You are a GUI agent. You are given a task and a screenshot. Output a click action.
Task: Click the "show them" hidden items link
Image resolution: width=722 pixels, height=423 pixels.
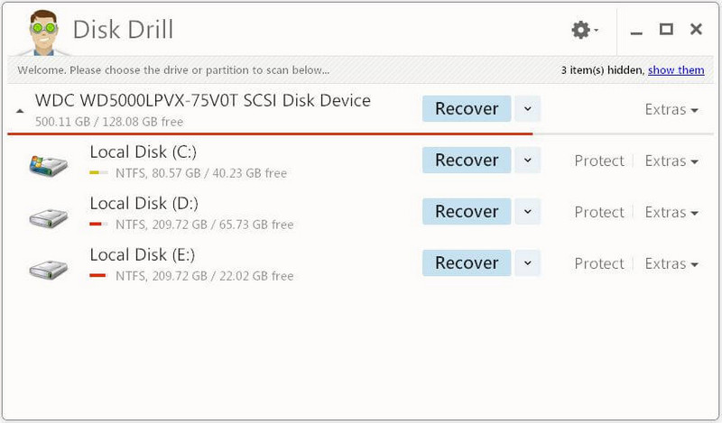click(676, 69)
